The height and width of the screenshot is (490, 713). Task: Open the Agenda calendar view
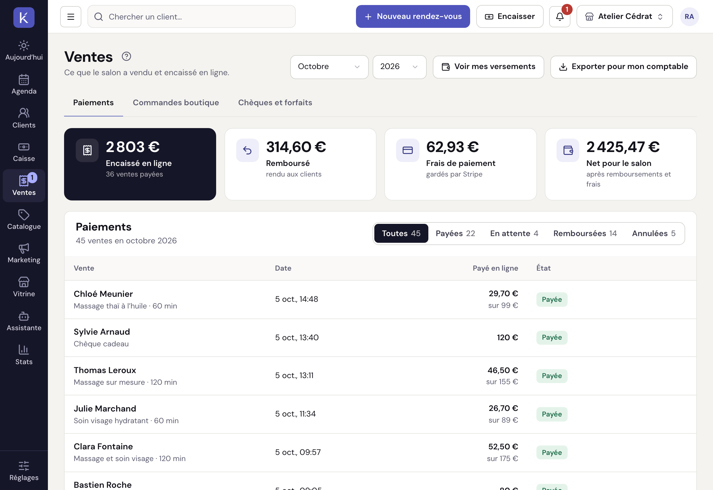(24, 84)
